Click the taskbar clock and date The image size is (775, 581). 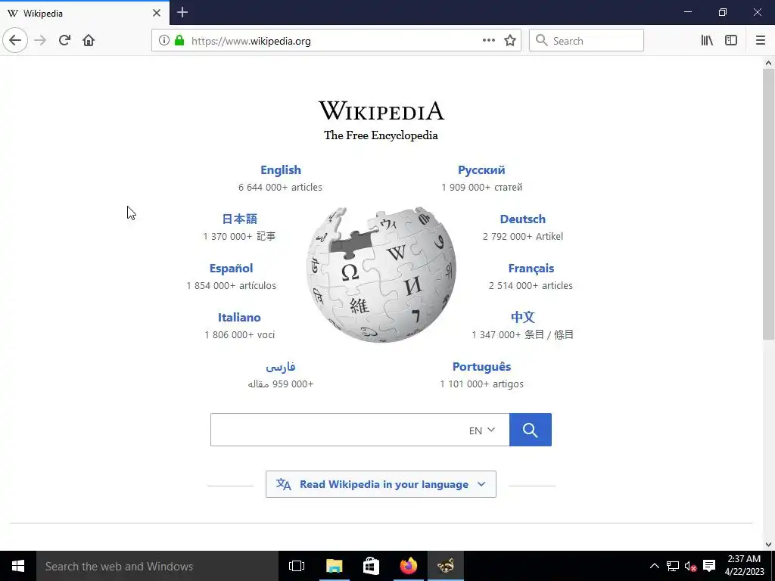[745, 566]
